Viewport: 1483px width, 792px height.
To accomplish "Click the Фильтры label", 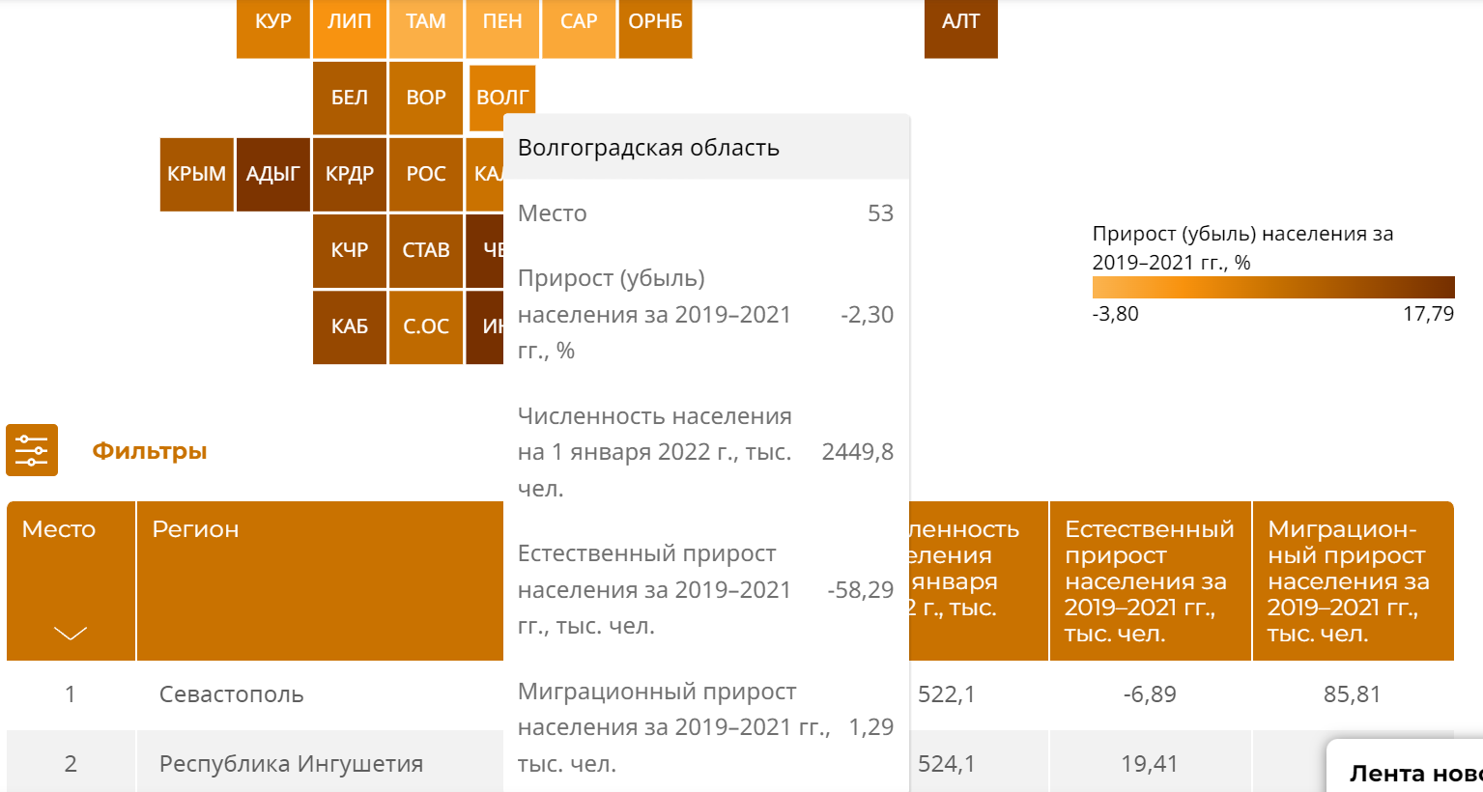I will [150, 451].
